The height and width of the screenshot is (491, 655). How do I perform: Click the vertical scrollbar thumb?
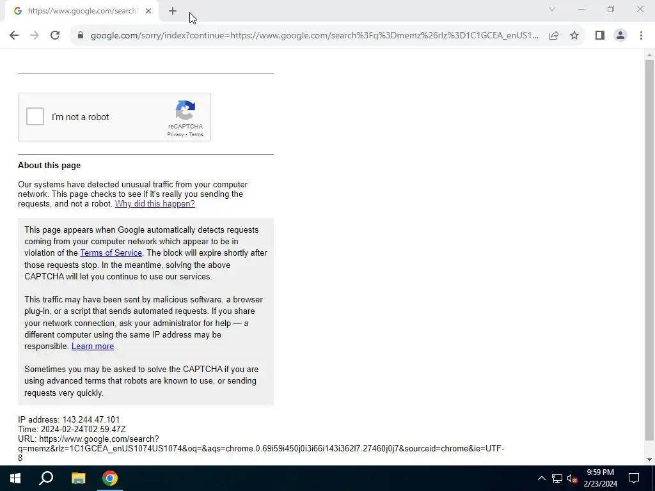pyautogui.click(x=649, y=250)
